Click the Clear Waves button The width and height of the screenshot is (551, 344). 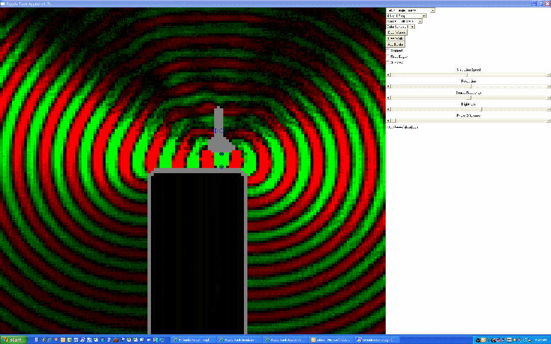397,32
